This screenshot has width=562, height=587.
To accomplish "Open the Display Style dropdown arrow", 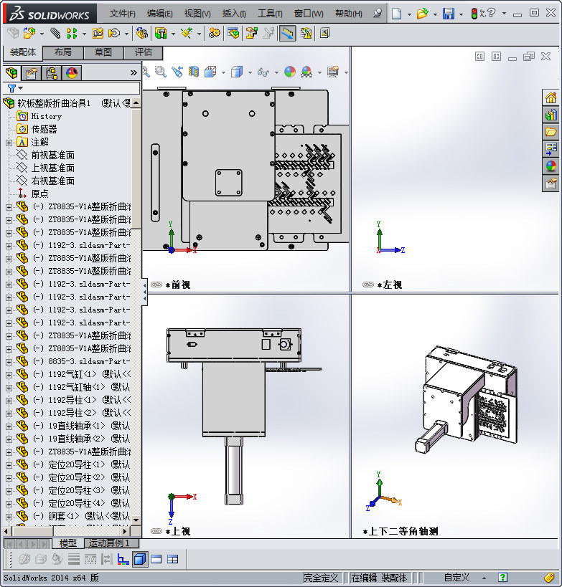I will click(250, 72).
